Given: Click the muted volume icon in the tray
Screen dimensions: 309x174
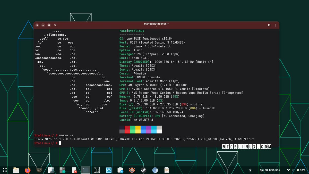Looking at the screenshot, I should click(x=293, y=170).
